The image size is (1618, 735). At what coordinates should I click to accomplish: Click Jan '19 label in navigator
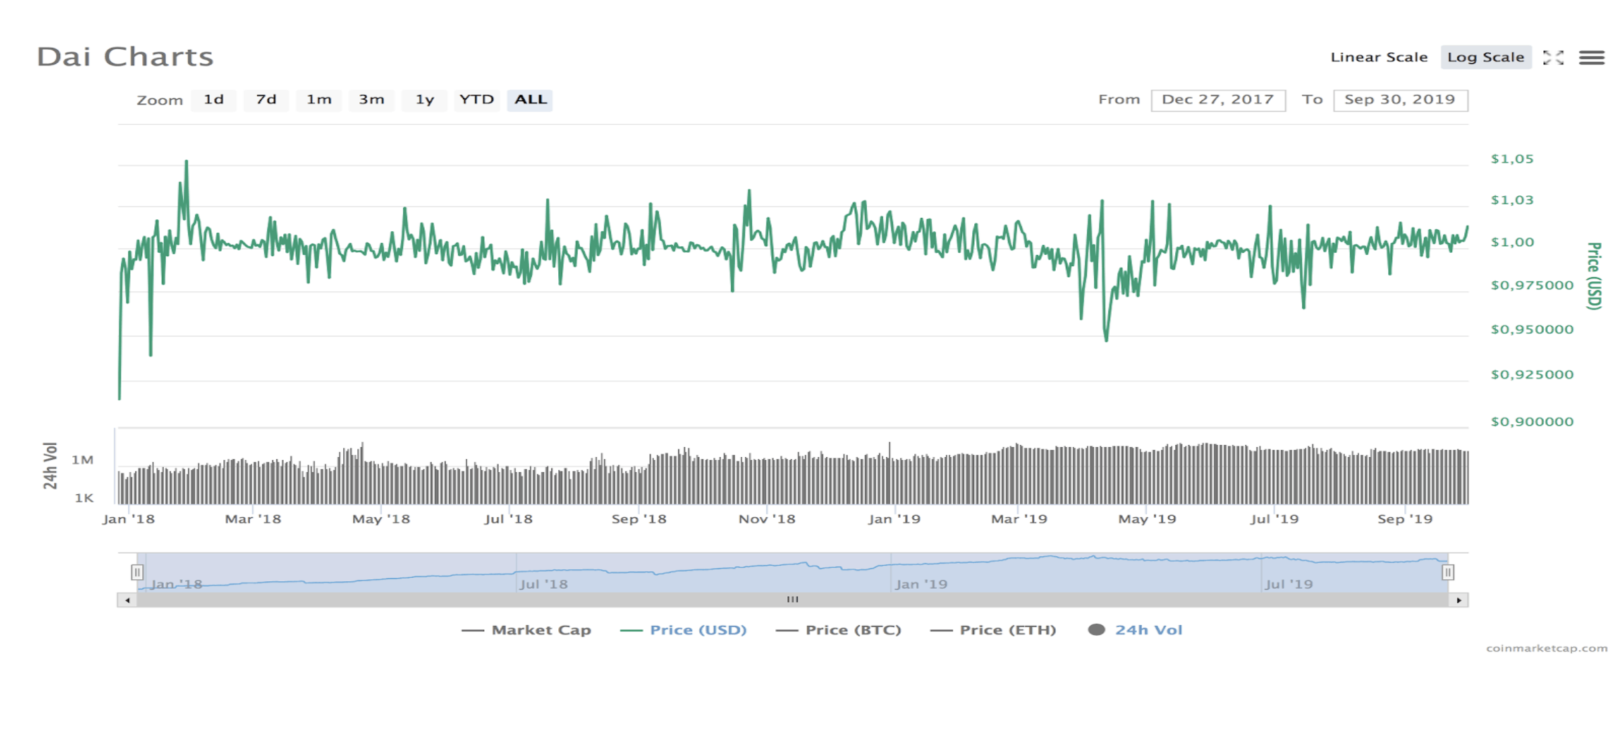coord(921,585)
